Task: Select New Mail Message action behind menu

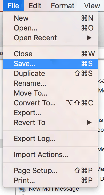Action: pos(54,189)
